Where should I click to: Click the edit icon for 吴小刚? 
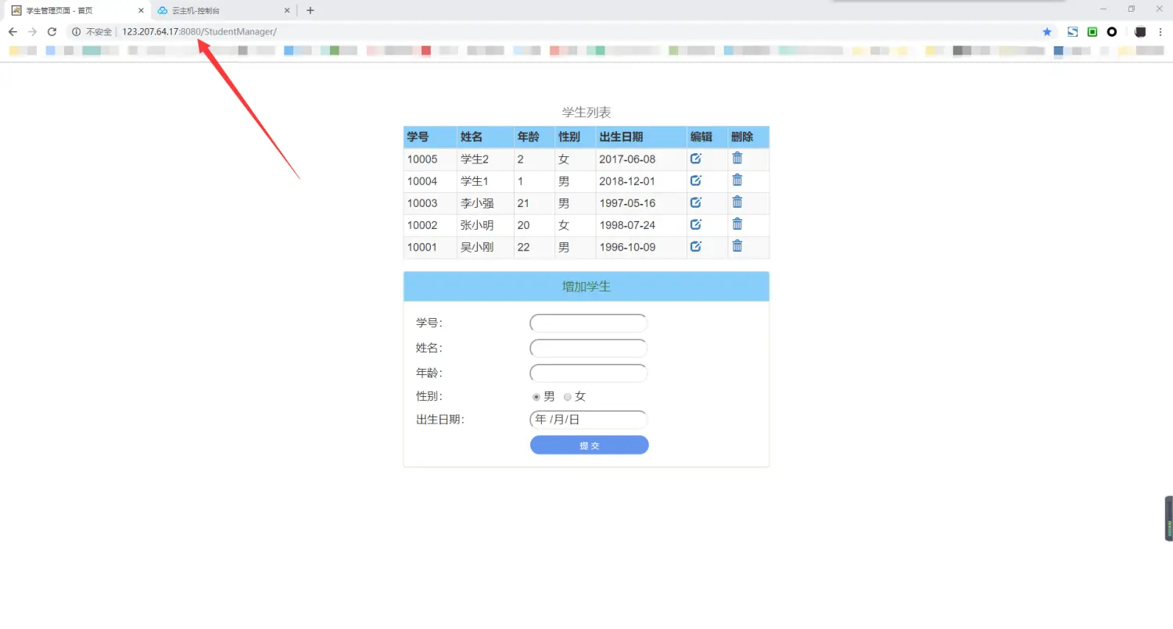click(696, 246)
